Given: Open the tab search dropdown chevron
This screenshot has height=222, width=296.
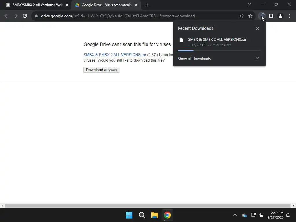Looking at the screenshot, I should (249, 4).
